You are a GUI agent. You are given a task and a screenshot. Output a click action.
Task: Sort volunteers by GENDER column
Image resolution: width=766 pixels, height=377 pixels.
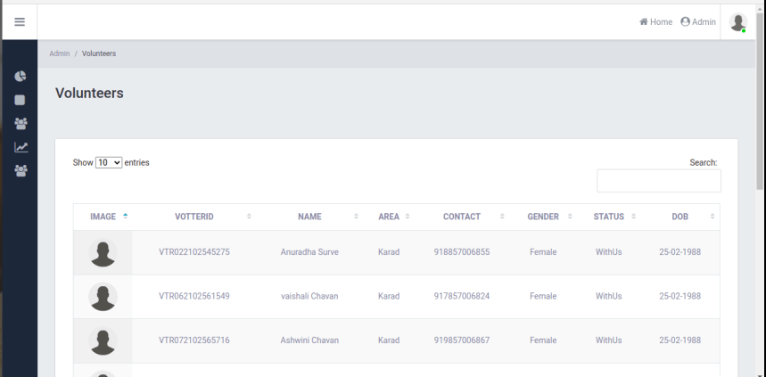[x=543, y=217]
